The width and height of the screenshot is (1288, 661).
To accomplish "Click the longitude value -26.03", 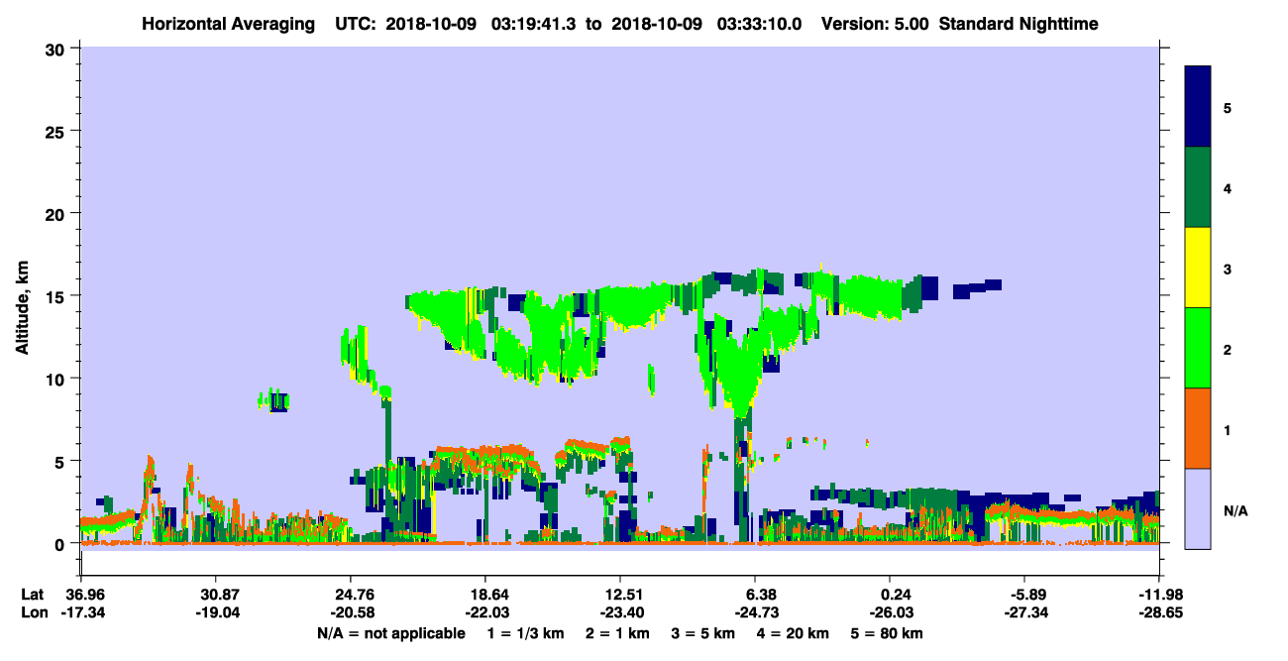I will click(x=890, y=613).
